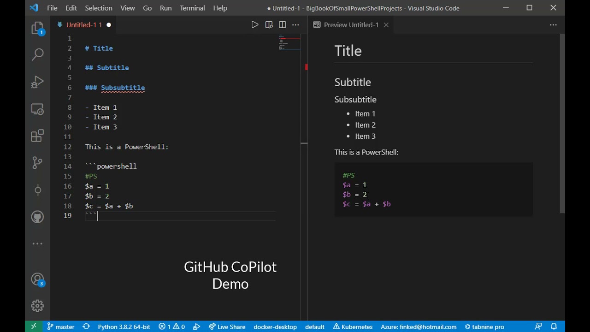This screenshot has width=590, height=332.
Task: Open the feedback icon in the status bar
Action: point(538,326)
